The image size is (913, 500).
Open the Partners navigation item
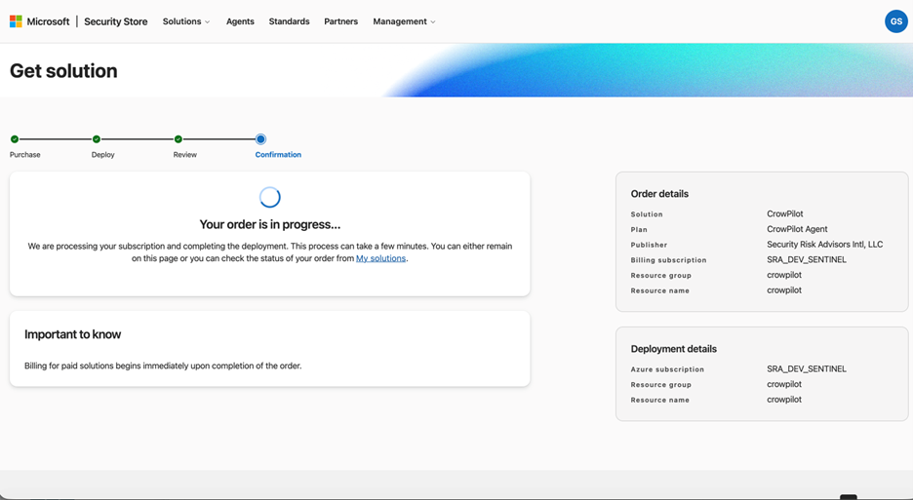(340, 21)
